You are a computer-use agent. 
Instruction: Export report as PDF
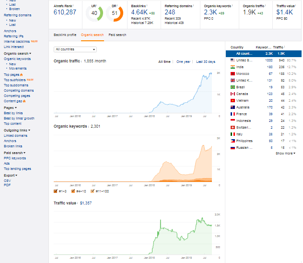coord(7,185)
